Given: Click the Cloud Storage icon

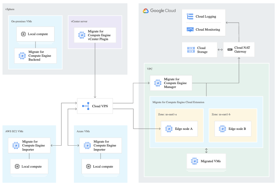Looking at the screenshot, I should pos(191,50).
